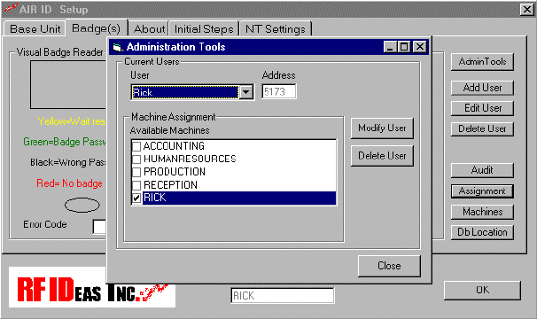Confirm with the OK button

click(x=482, y=291)
